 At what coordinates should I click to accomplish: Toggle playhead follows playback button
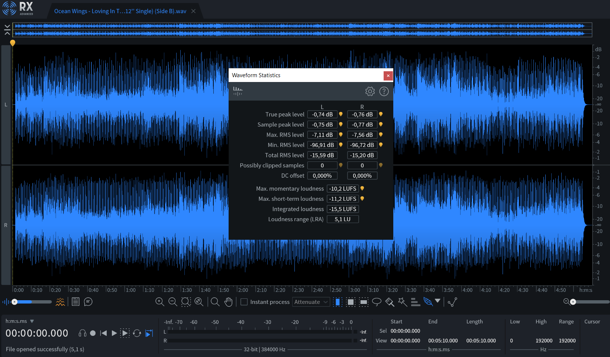tap(149, 333)
